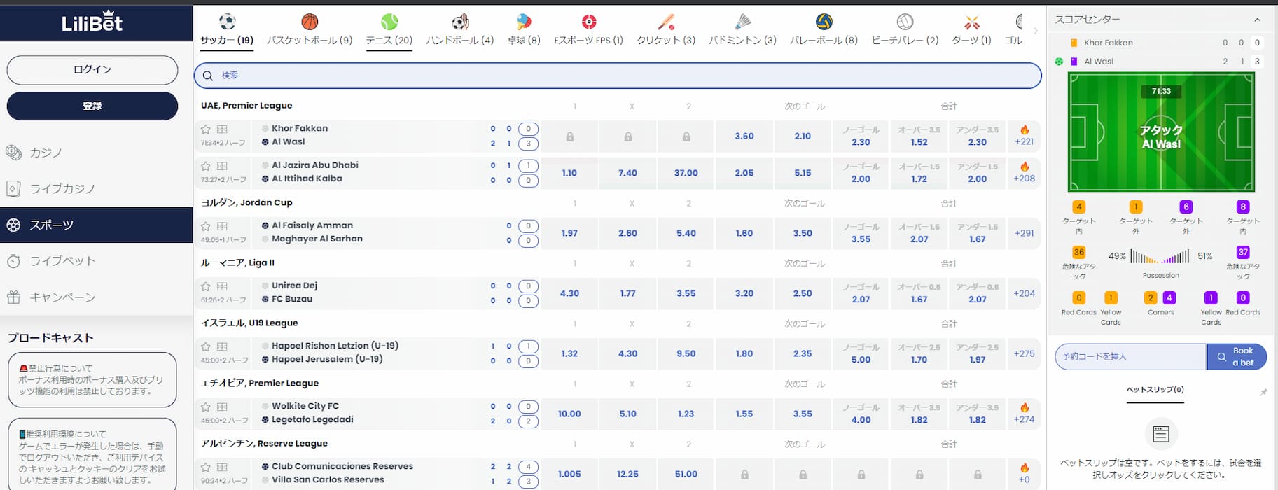Select the badminton shuttlecock icon

(x=742, y=22)
